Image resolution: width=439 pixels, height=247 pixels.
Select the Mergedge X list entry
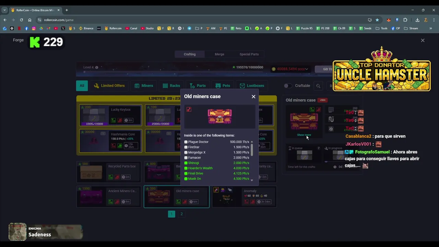pyautogui.click(x=217, y=152)
